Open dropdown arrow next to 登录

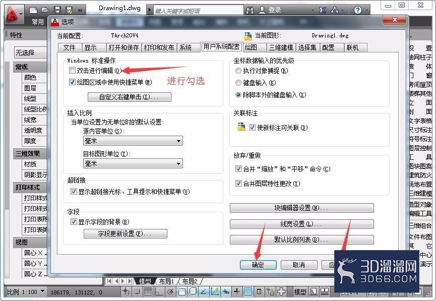coord(313,11)
